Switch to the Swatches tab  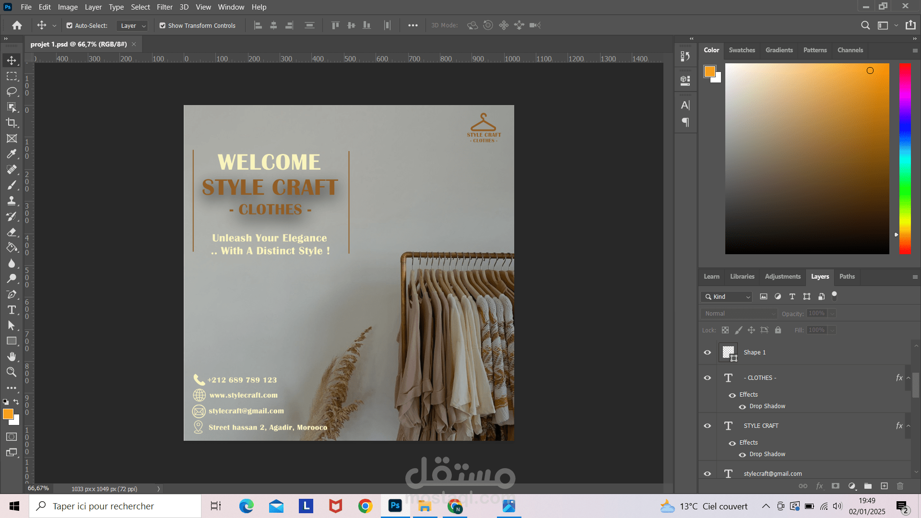pos(742,50)
